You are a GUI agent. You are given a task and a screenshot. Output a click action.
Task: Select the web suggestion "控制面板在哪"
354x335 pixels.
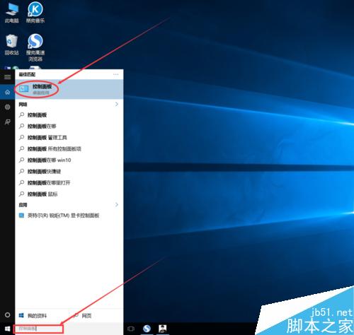[69, 127]
